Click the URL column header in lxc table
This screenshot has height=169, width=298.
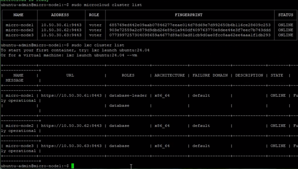point(70,75)
